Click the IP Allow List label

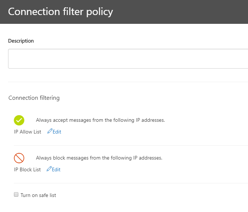(28, 132)
